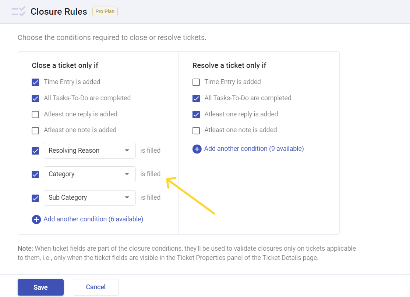
Task: Click the Cancel button
Action: [96, 287]
